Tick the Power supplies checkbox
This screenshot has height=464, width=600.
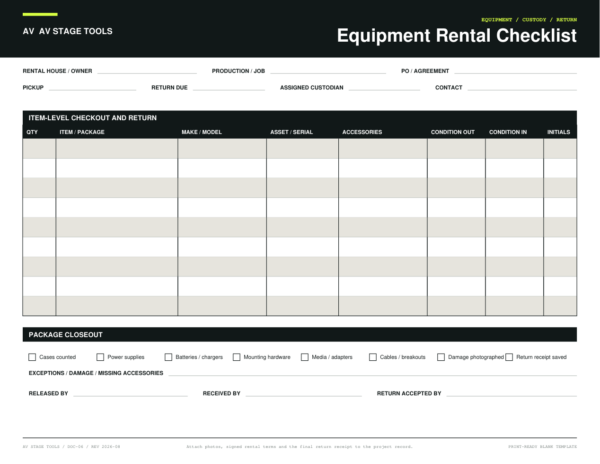tap(100, 357)
